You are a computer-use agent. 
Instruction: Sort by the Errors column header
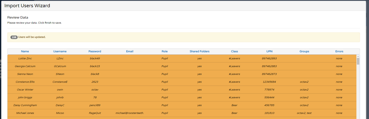[x=339, y=51]
